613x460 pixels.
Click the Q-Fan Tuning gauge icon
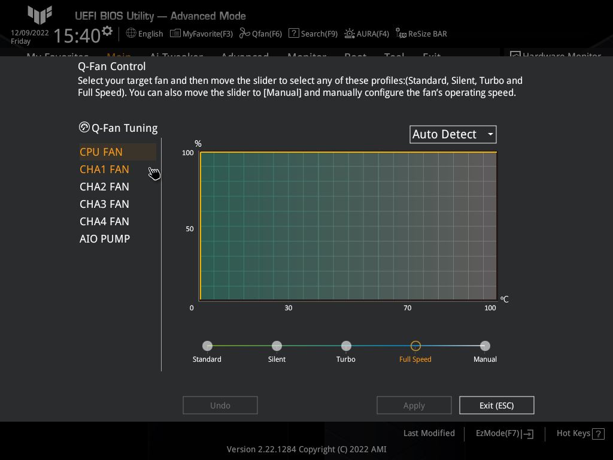[84, 127]
